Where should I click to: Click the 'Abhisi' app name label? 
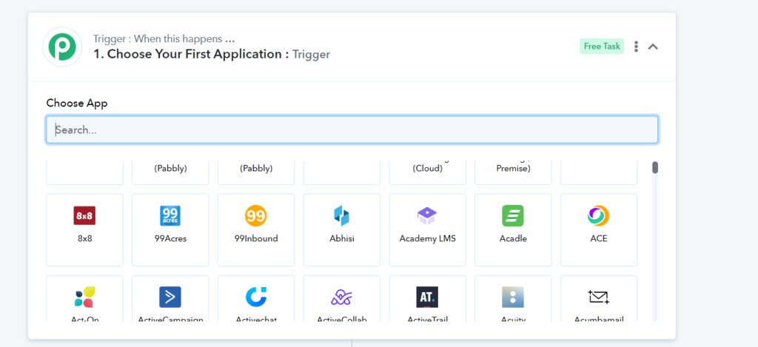(341, 239)
